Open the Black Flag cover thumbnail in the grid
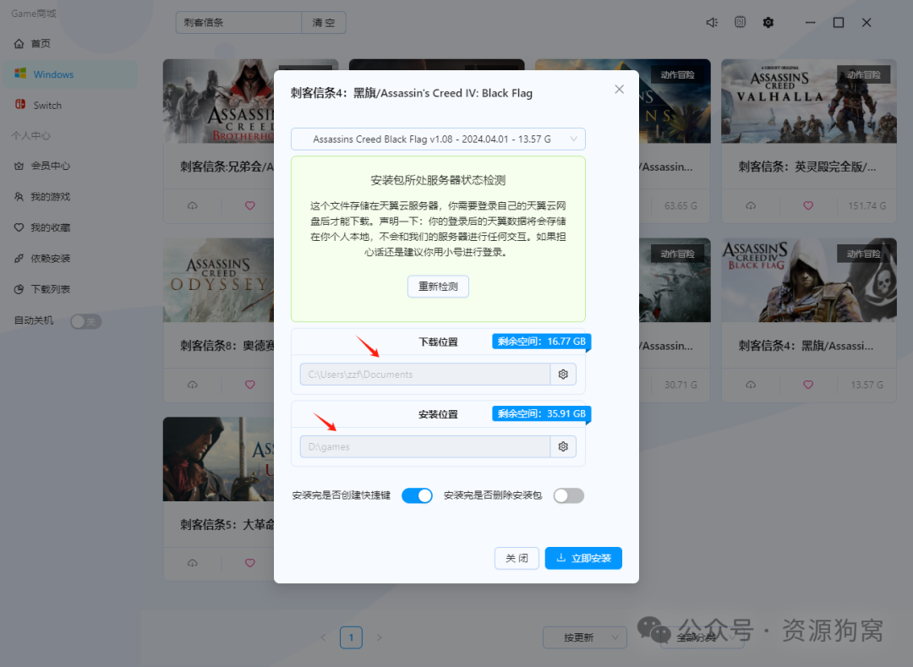 (x=809, y=280)
